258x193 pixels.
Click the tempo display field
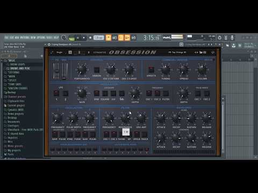tap(98, 38)
